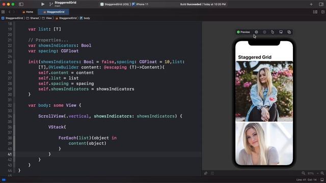This screenshot has height=183, width=326.
Task: Click the '@ViewBuilder' attribute
Action: pos(63,67)
